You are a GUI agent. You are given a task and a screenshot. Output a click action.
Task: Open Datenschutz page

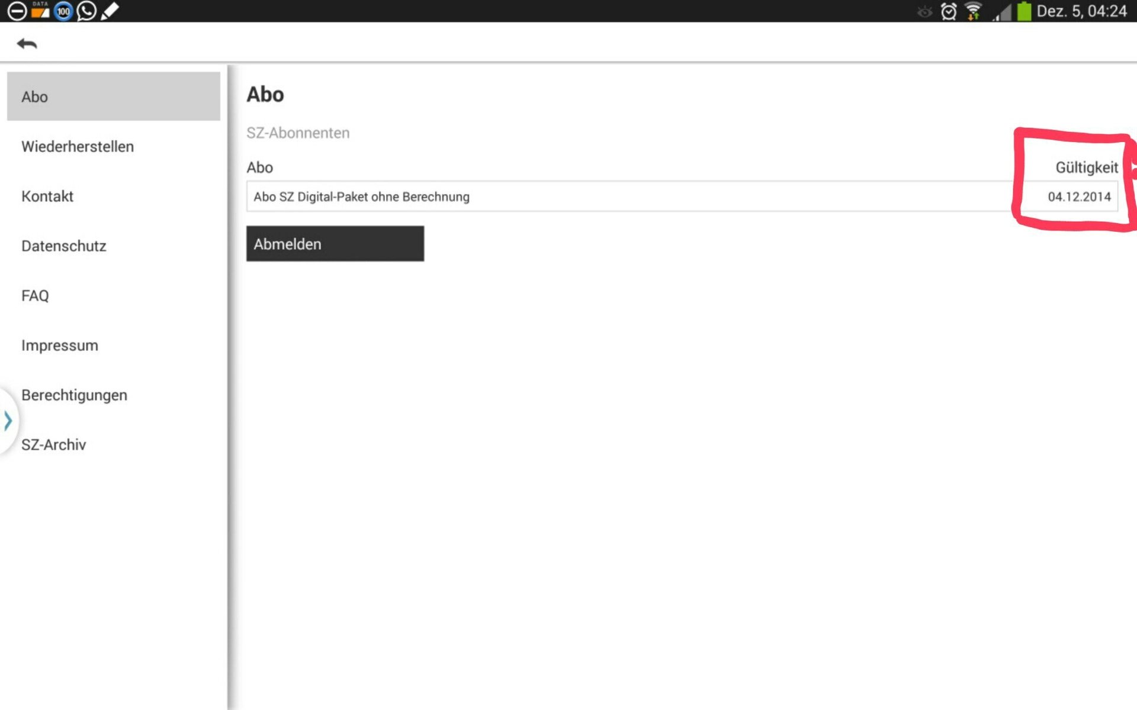point(64,246)
